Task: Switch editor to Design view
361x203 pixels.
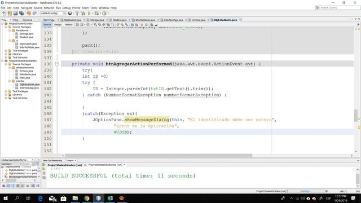Action: (58, 25)
